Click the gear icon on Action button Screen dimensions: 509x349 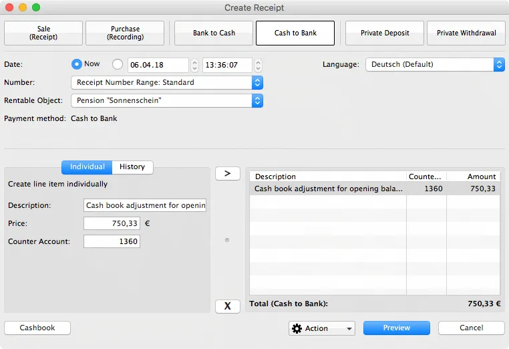297,328
